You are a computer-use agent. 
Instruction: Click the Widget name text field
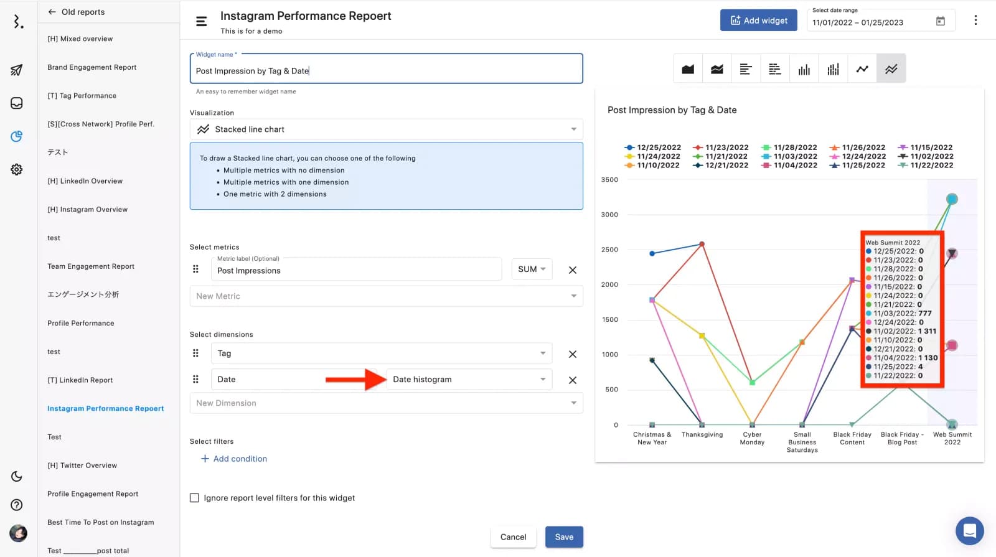386,71
